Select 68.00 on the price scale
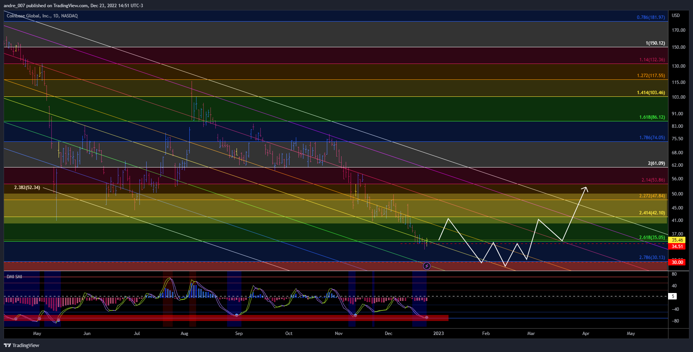Image resolution: width=693 pixels, height=352 pixels. [678, 153]
